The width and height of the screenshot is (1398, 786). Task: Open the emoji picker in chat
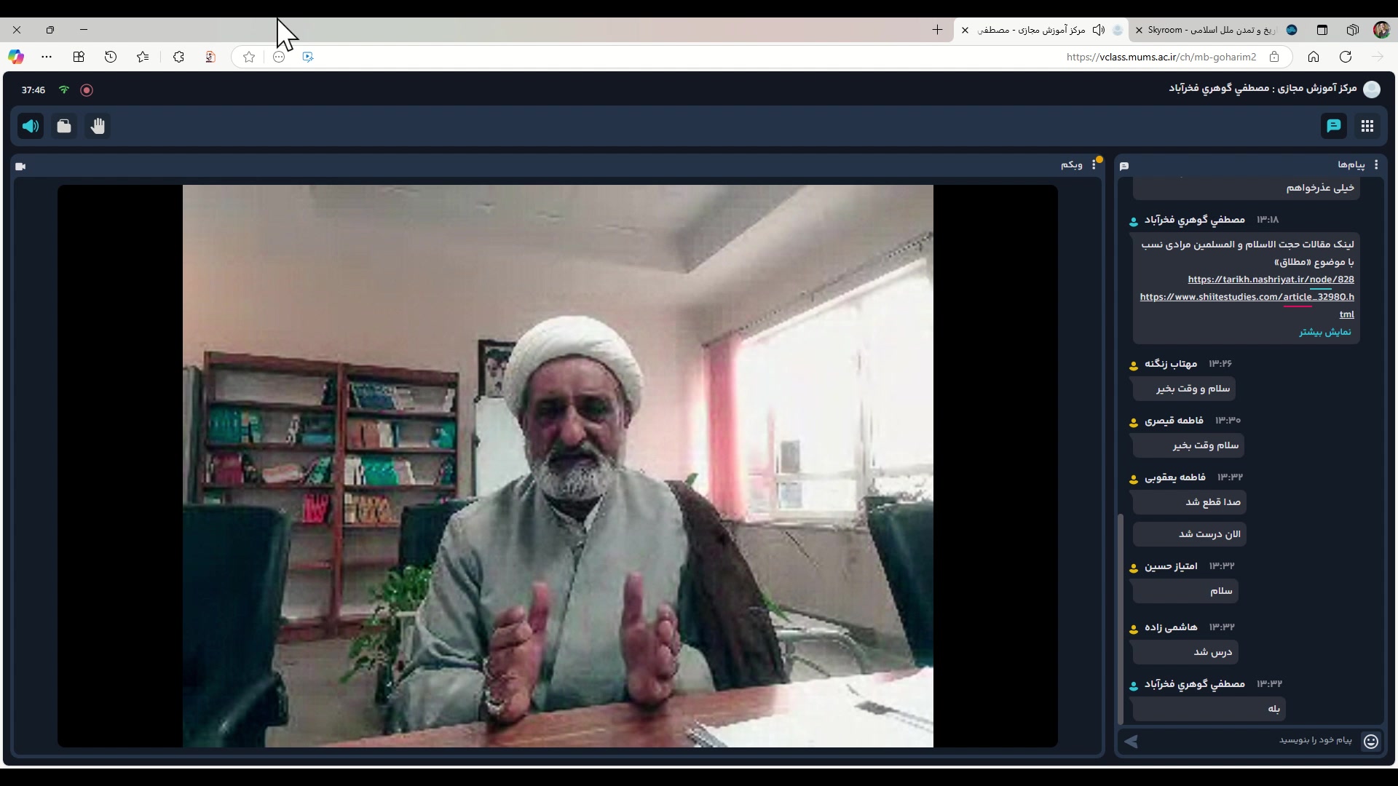1370,741
